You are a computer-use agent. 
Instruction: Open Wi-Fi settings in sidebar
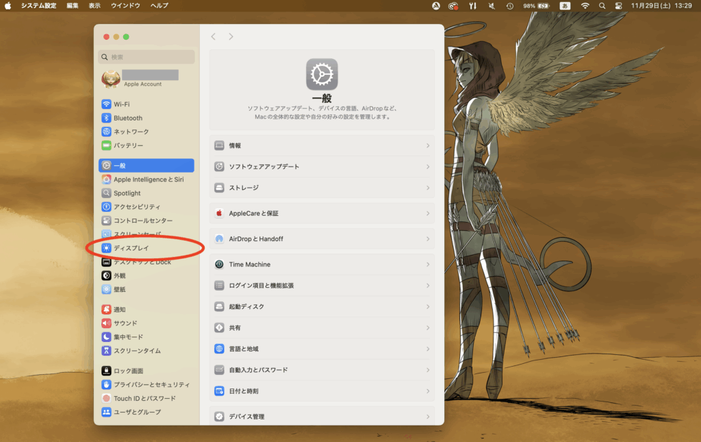121,104
